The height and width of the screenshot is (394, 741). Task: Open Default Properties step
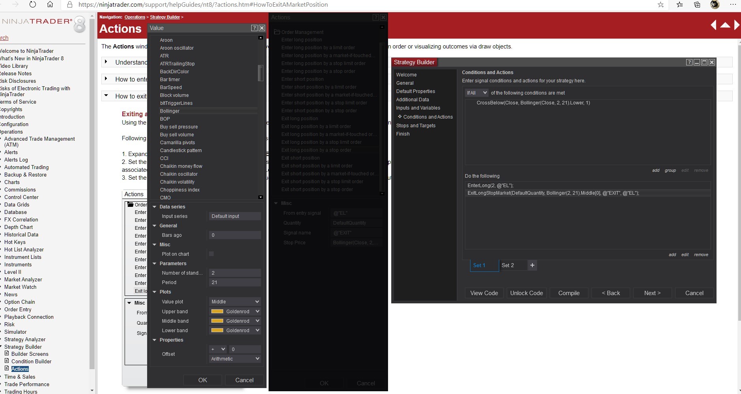pos(416,91)
